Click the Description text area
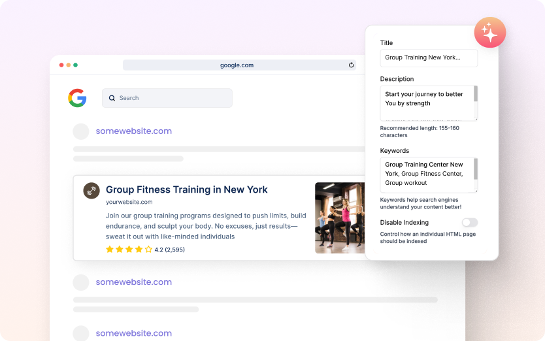The width and height of the screenshot is (545, 341). coord(426,103)
